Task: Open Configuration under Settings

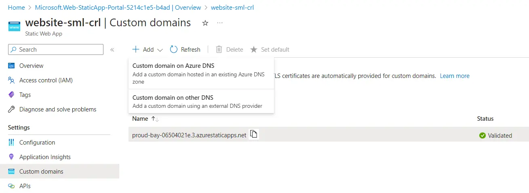Action: coord(37,143)
